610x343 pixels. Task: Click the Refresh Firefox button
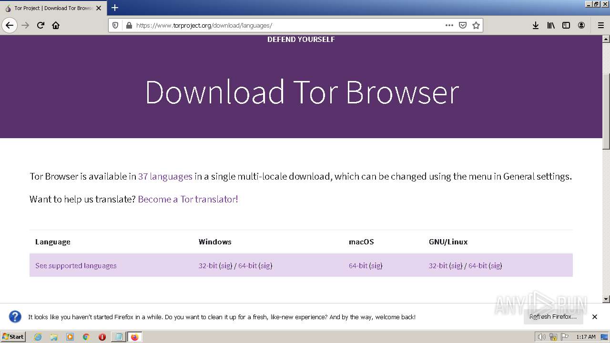pyautogui.click(x=553, y=317)
